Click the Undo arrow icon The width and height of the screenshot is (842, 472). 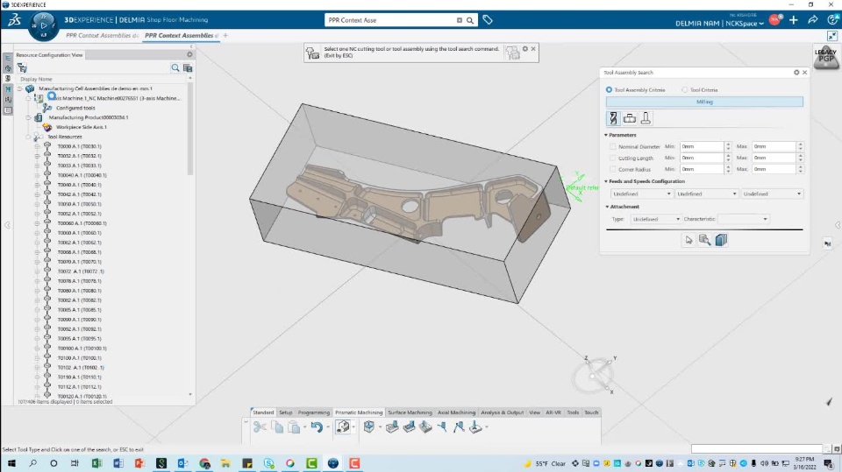[316, 426]
